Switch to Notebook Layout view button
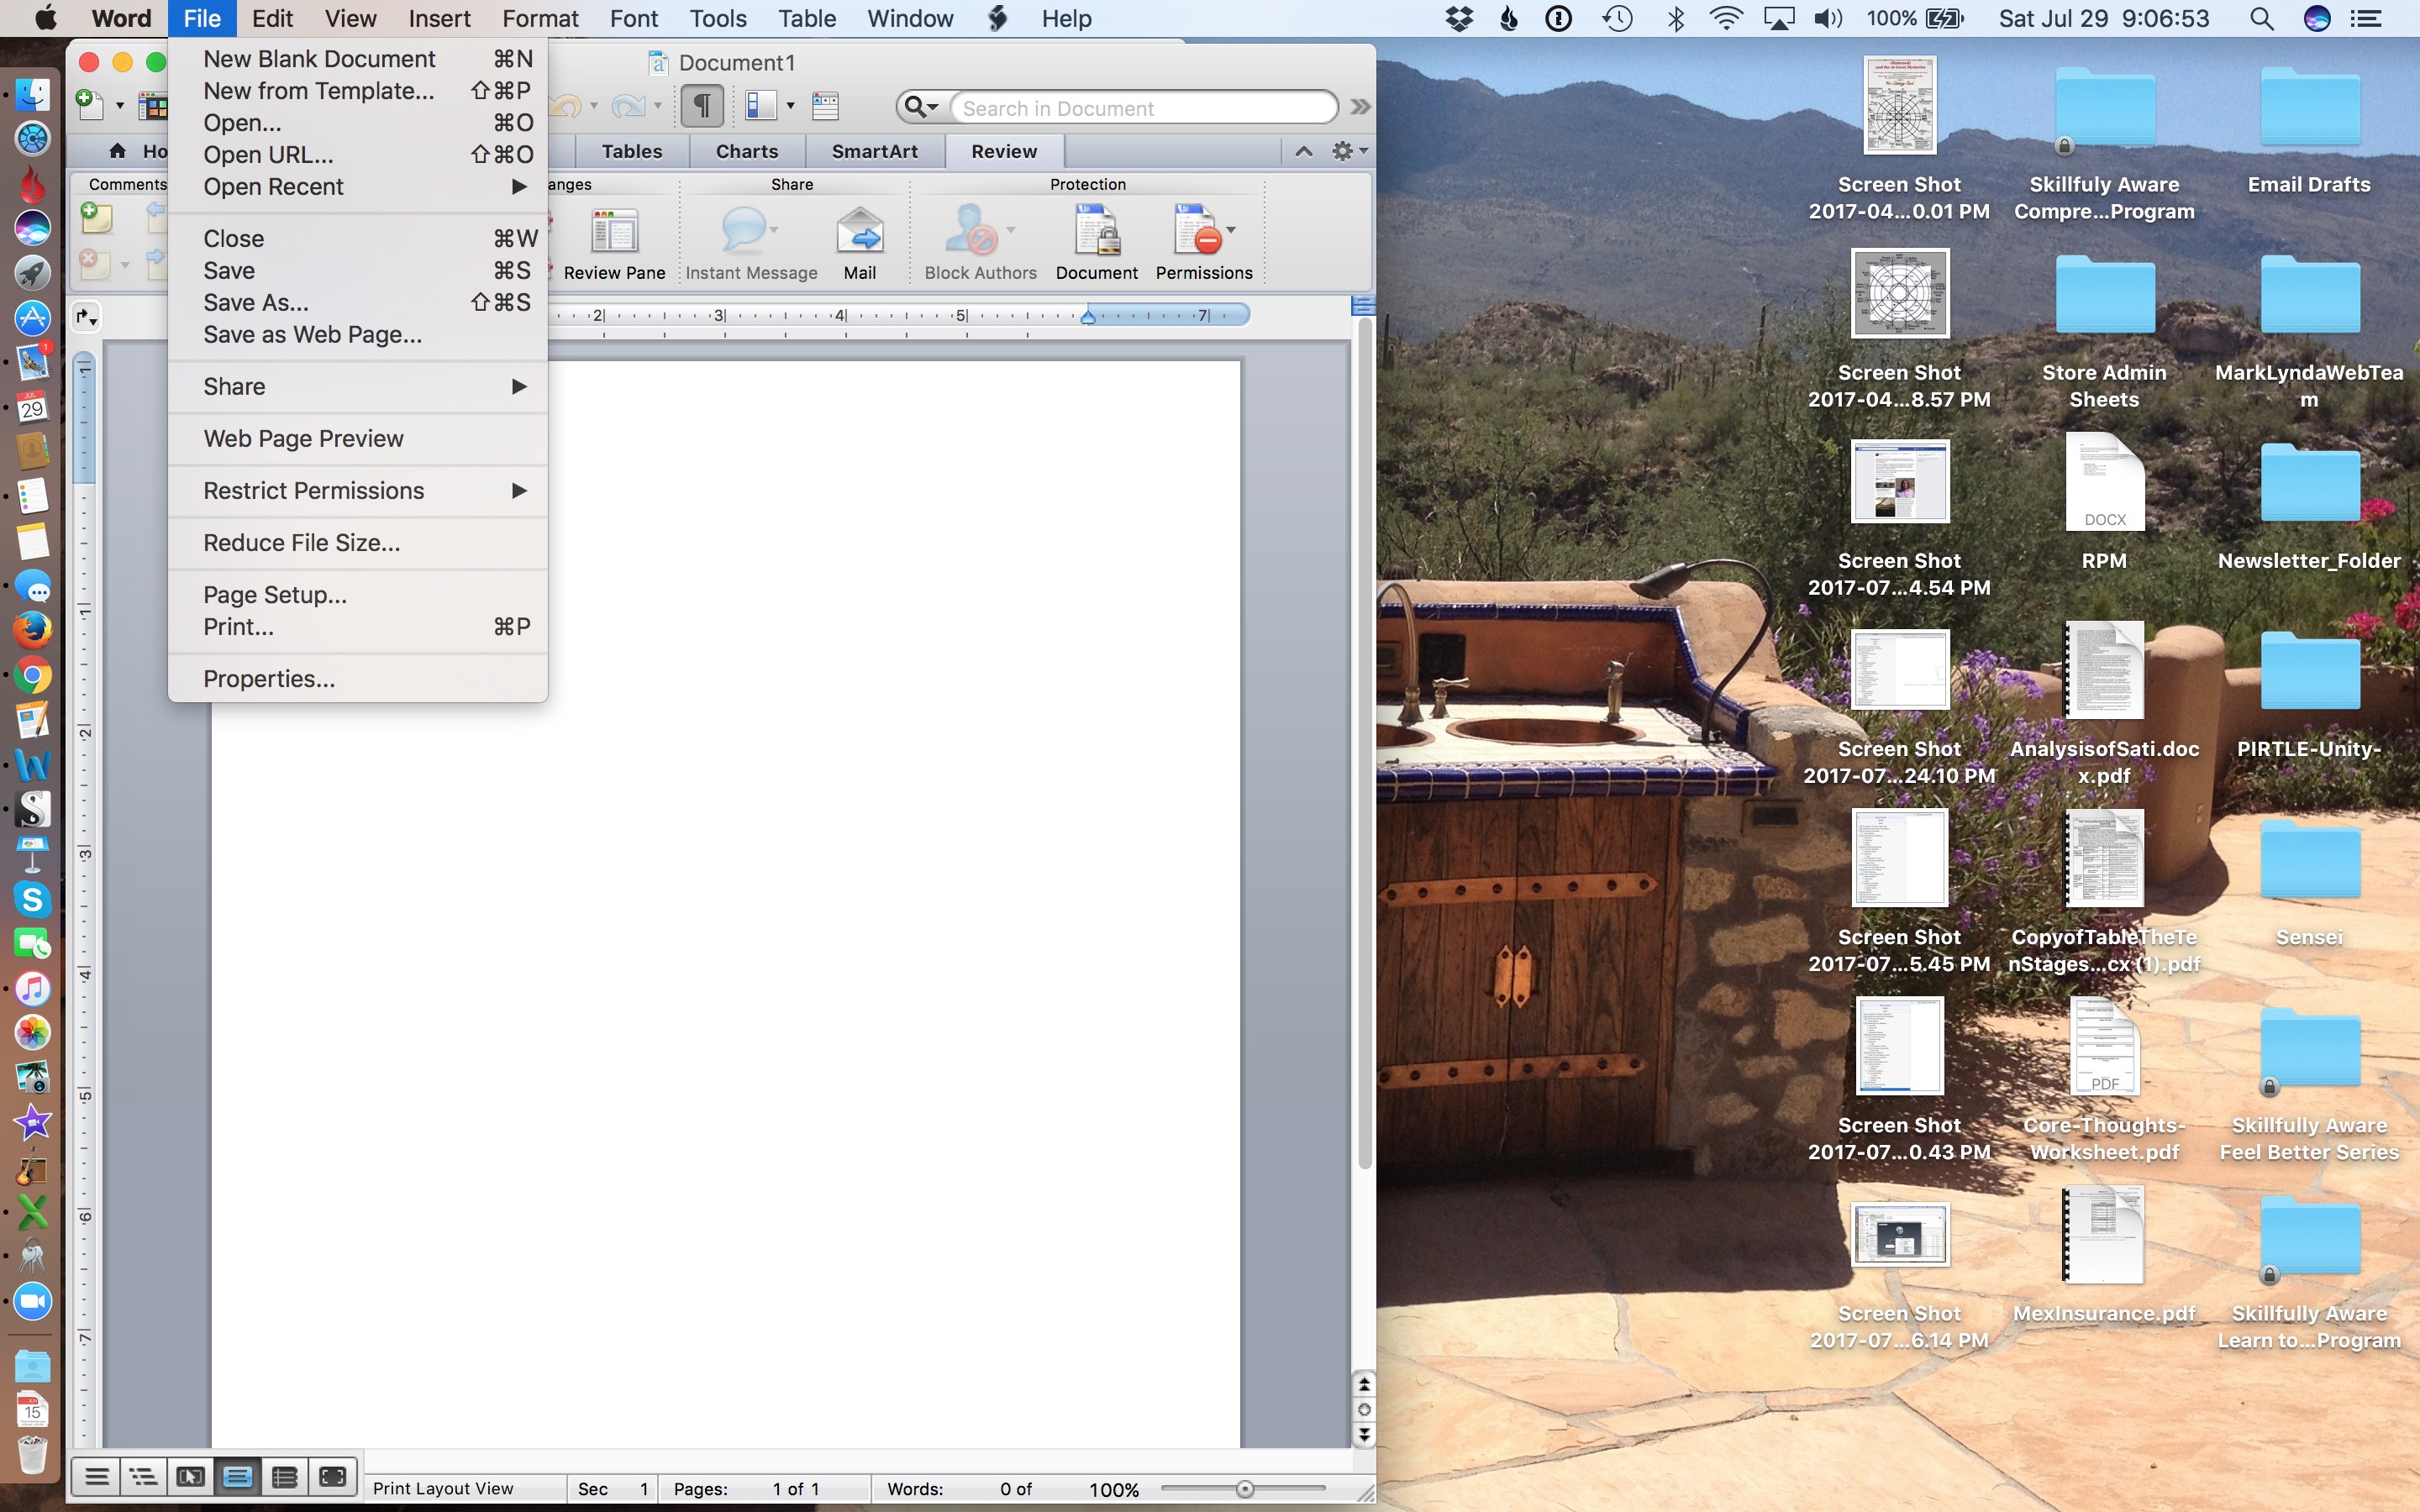The image size is (2420, 1512). [285, 1476]
